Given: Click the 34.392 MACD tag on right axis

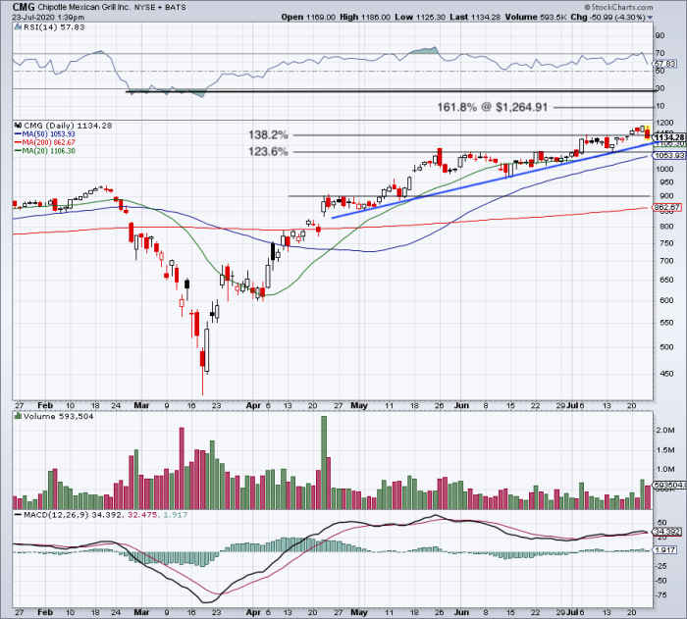Looking at the screenshot, I should point(666,532).
